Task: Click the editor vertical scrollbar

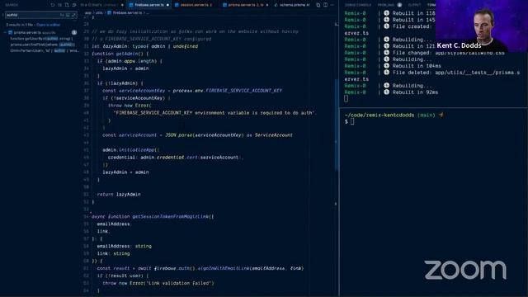Action: [336, 125]
